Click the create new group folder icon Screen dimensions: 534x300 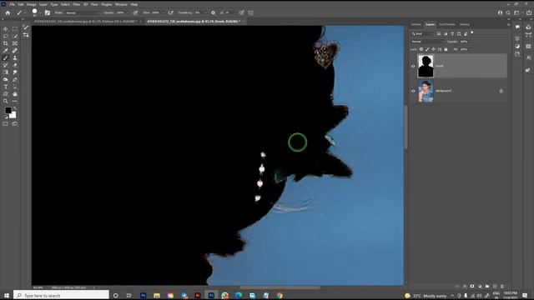[x=487, y=287]
